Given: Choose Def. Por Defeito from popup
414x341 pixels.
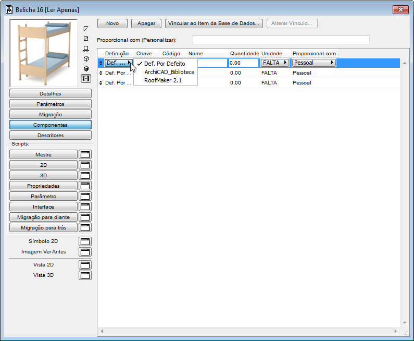Looking at the screenshot, I should pyautogui.click(x=166, y=64).
